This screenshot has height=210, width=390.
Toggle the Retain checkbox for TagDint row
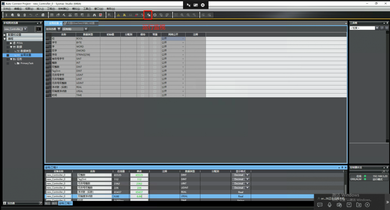point(143,71)
